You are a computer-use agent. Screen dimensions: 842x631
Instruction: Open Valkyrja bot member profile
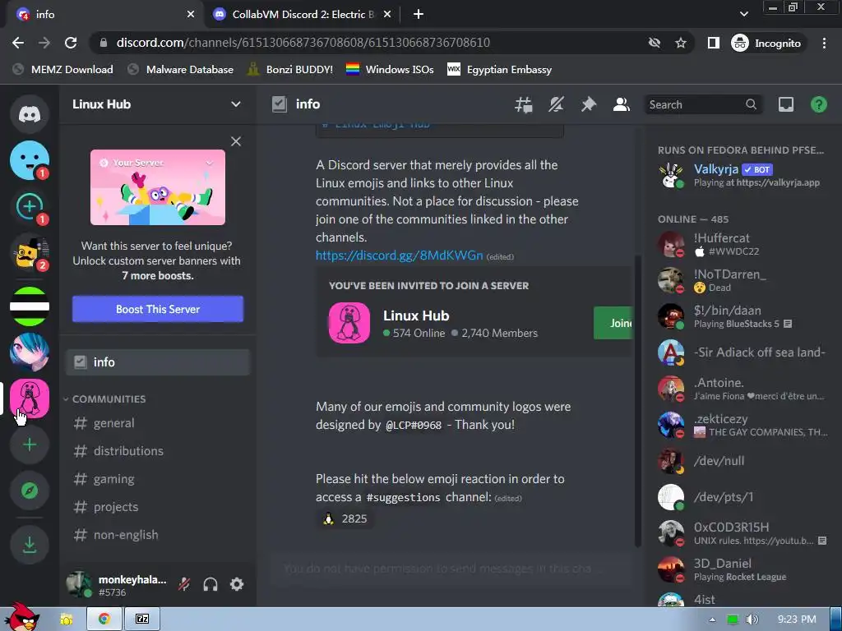[x=743, y=175]
